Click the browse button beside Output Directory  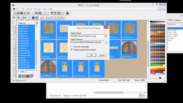point(106,42)
